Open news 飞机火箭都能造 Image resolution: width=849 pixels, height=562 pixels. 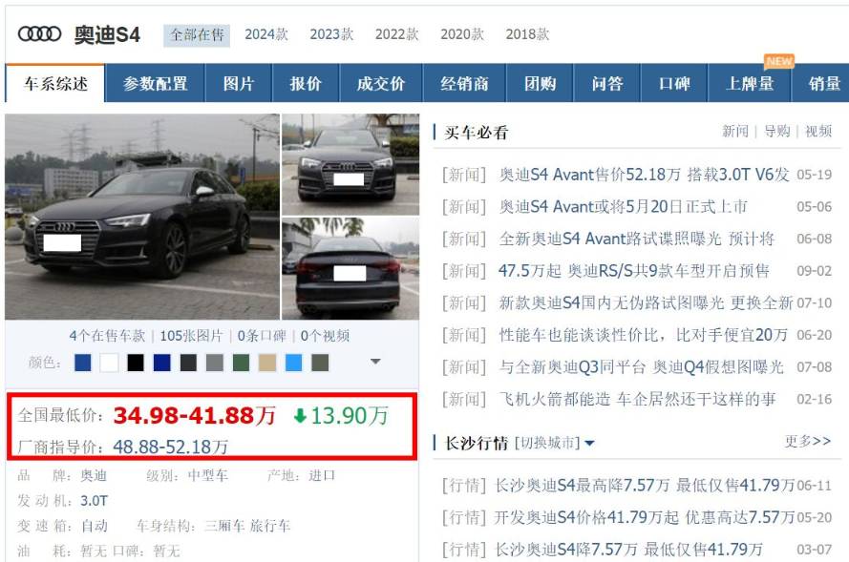(x=637, y=399)
